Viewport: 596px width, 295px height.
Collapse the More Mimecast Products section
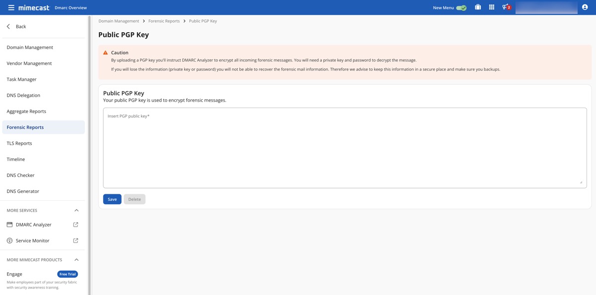(76, 260)
